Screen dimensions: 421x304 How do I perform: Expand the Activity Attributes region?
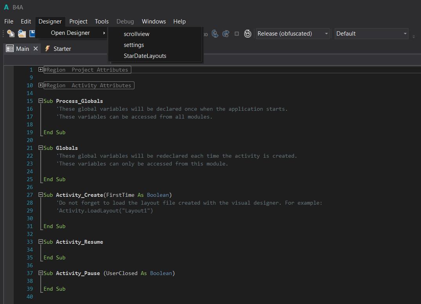tap(41, 85)
